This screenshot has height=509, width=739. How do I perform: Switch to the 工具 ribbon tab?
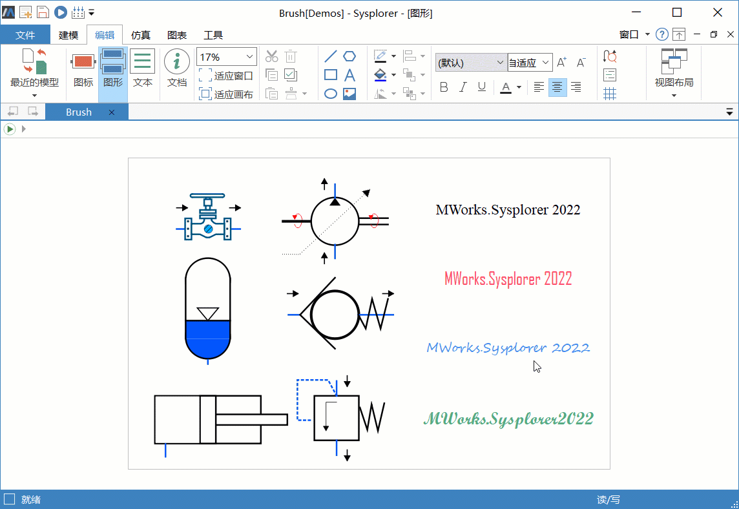pos(213,35)
